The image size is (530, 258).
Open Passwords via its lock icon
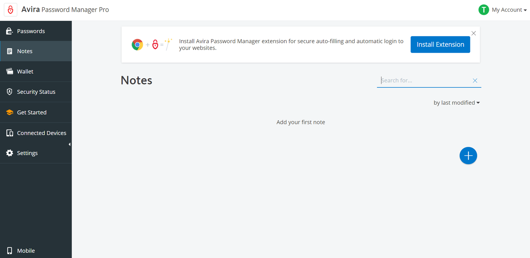(x=10, y=31)
